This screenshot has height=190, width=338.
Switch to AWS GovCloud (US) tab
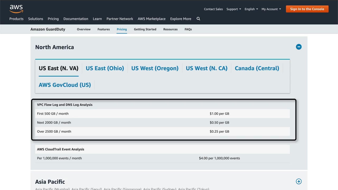pos(65,85)
